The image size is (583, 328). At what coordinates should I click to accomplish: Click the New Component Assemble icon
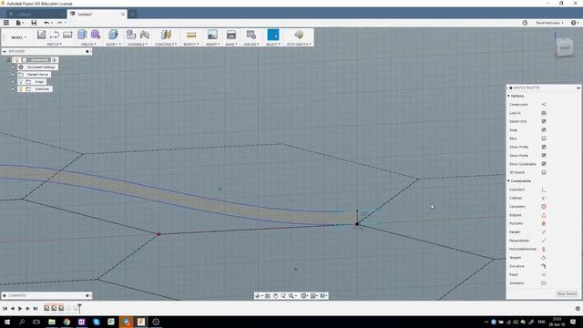(131, 35)
